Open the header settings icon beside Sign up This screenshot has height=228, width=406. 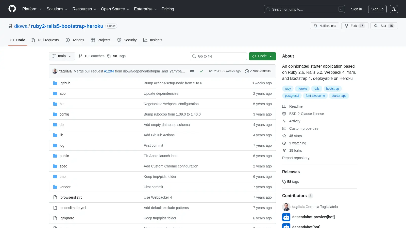pyautogui.click(x=394, y=9)
